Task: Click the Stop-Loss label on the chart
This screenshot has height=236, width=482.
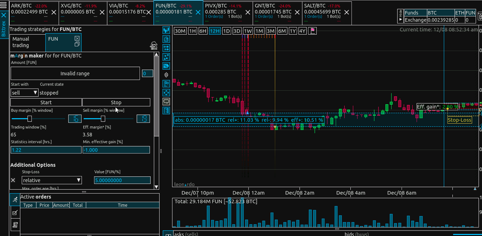Action: tap(459, 120)
